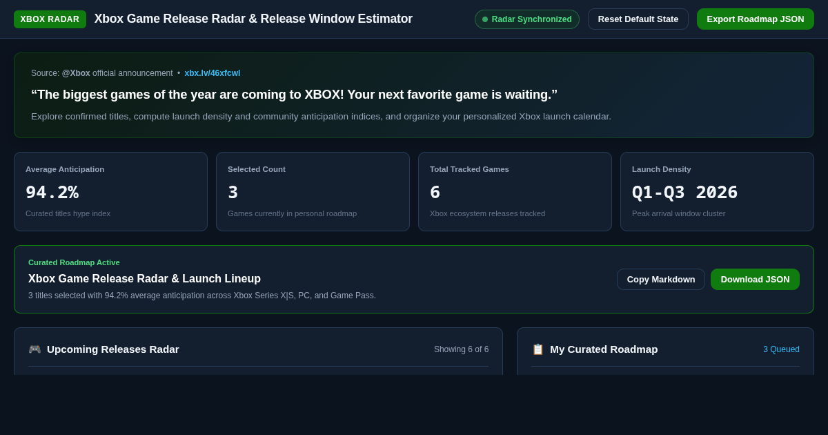Click Peak arrival window cluster caption

click(678, 213)
